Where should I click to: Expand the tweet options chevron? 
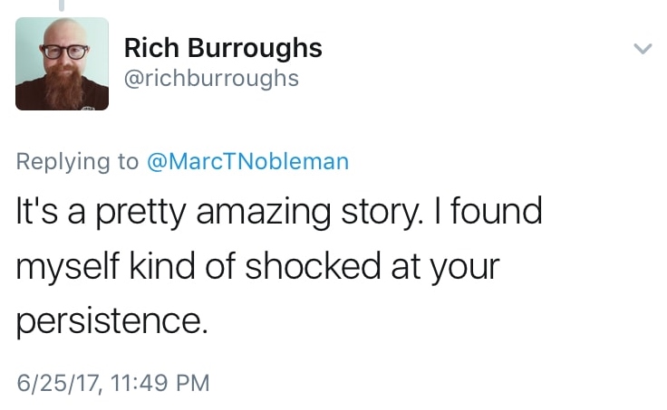pos(642,49)
